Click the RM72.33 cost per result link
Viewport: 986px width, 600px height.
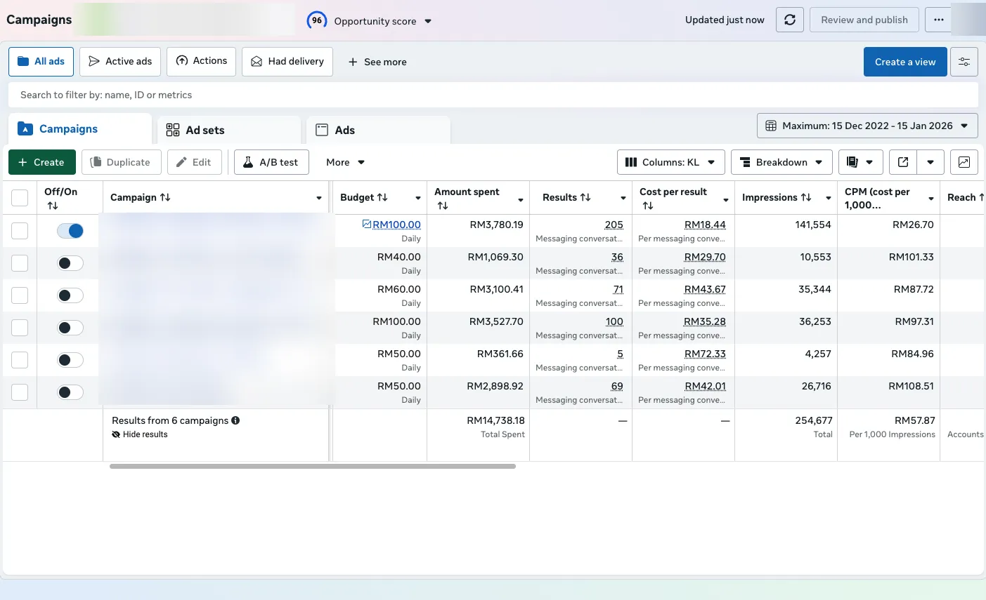(705, 354)
